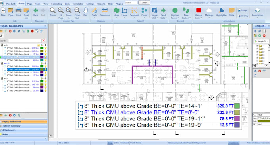Click red delete icon in Pages toolbar

[x=10, y=31]
